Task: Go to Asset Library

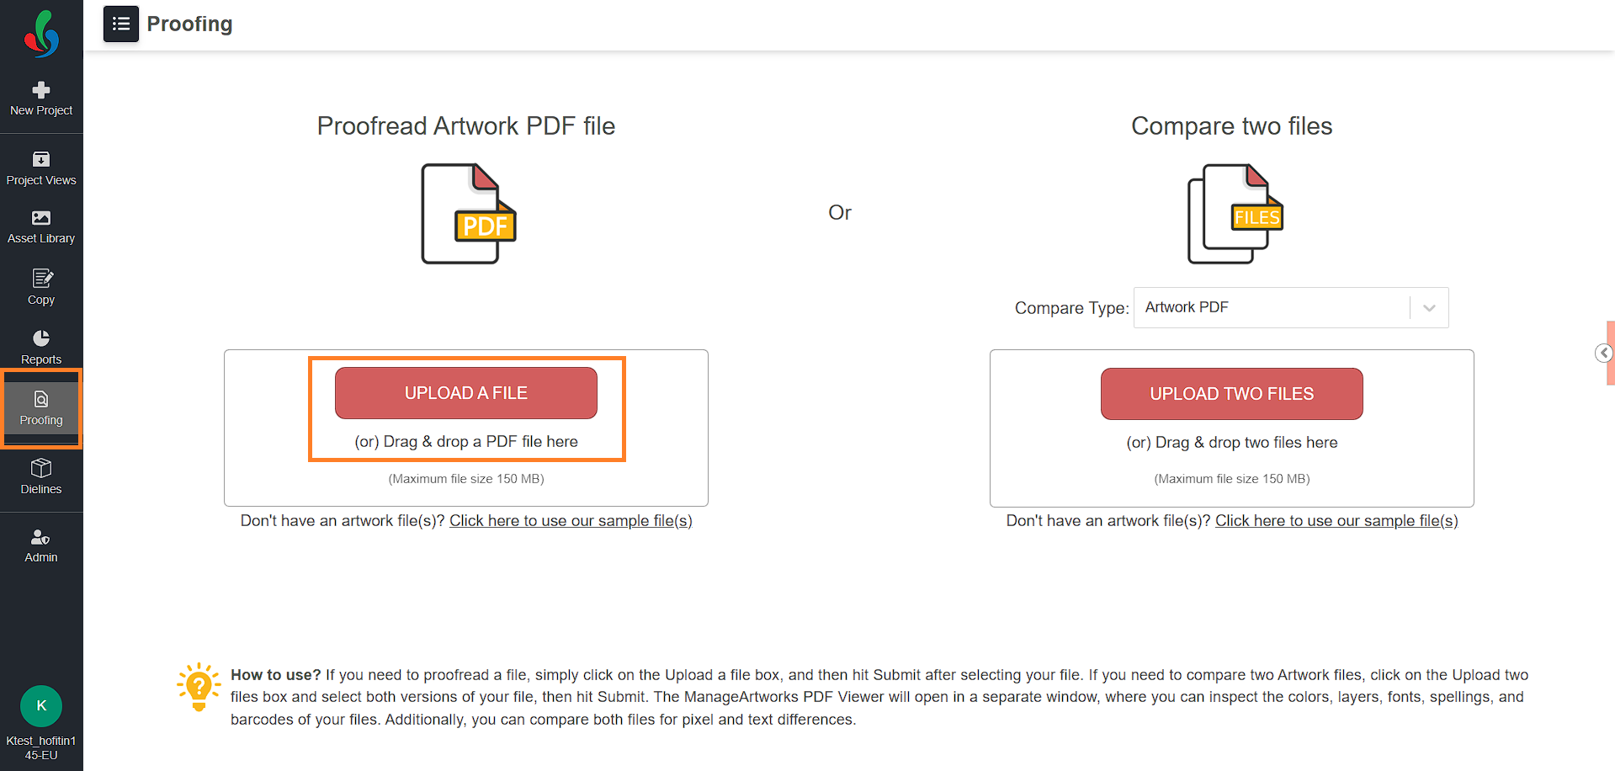Action: [41, 227]
